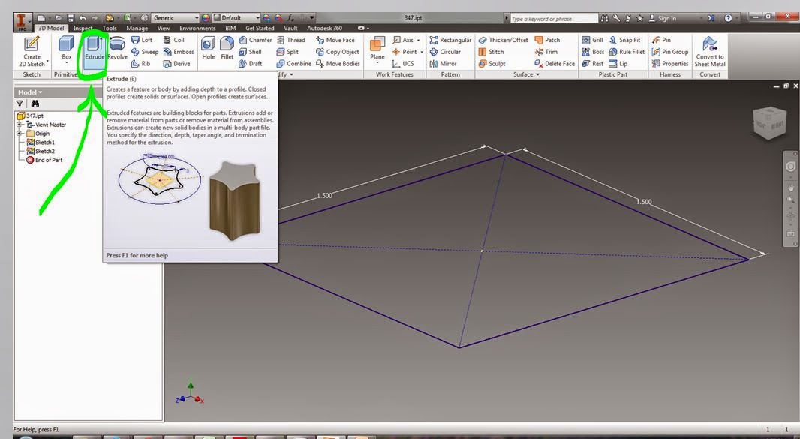Switch to the Inspect ribbon tab

pos(83,27)
